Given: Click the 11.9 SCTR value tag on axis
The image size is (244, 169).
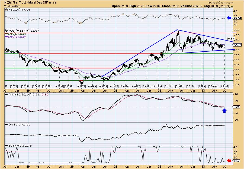Looking at the screenshot, I should click(236, 161).
